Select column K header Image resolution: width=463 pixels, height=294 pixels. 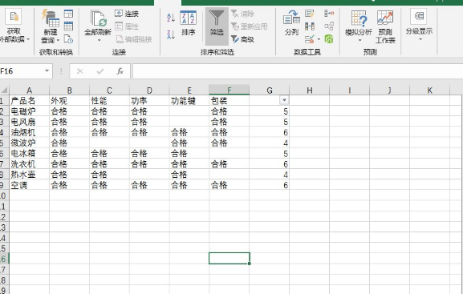pyautogui.click(x=429, y=91)
